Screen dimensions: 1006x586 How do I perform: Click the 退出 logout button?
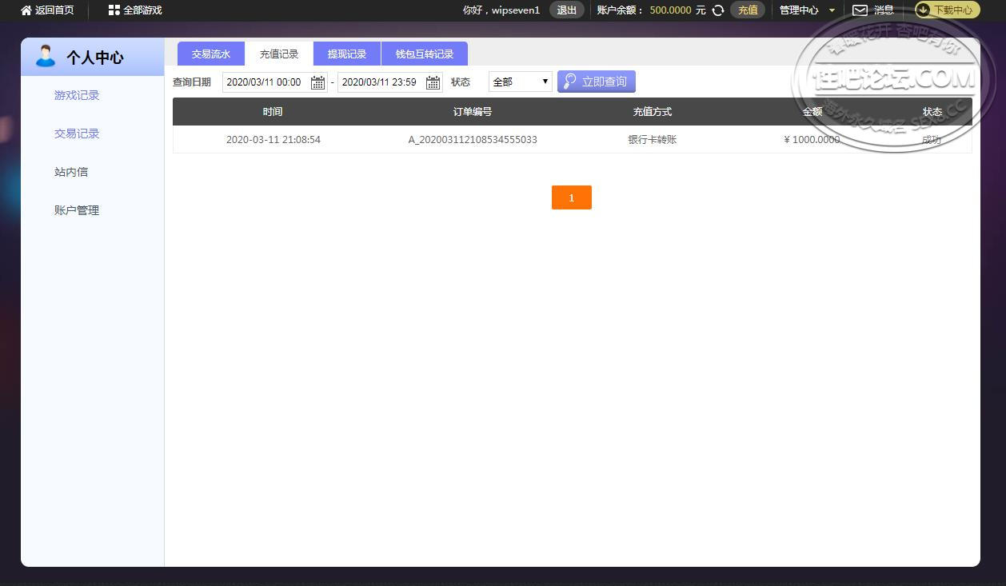(567, 10)
